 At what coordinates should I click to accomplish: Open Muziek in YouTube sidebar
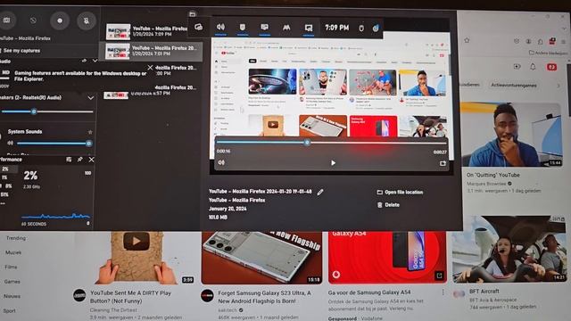coord(13,252)
